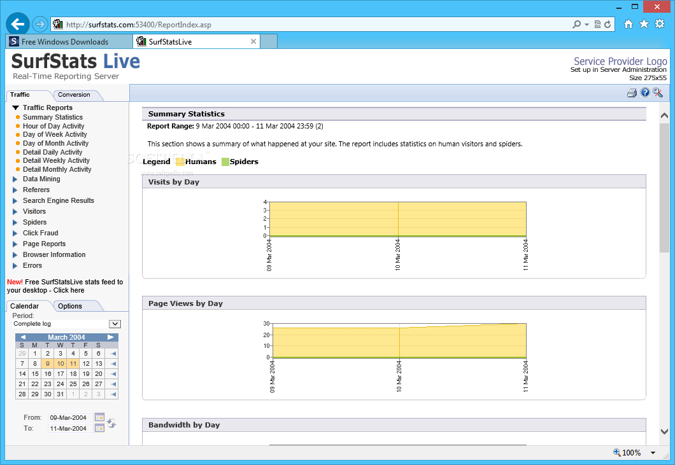Click the address bar search magnifier

pos(577,25)
